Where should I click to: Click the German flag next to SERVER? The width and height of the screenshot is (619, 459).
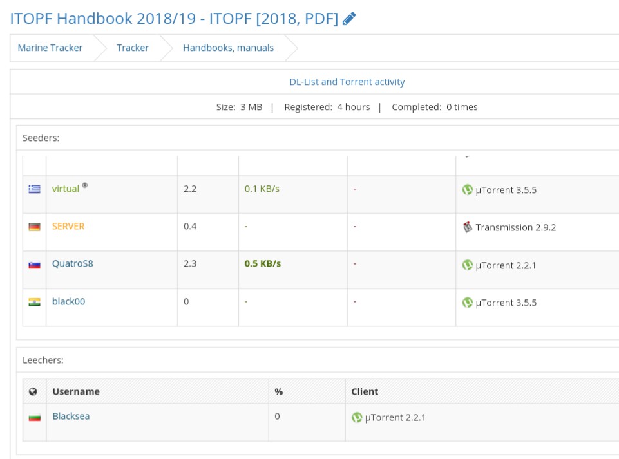[35, 227]
